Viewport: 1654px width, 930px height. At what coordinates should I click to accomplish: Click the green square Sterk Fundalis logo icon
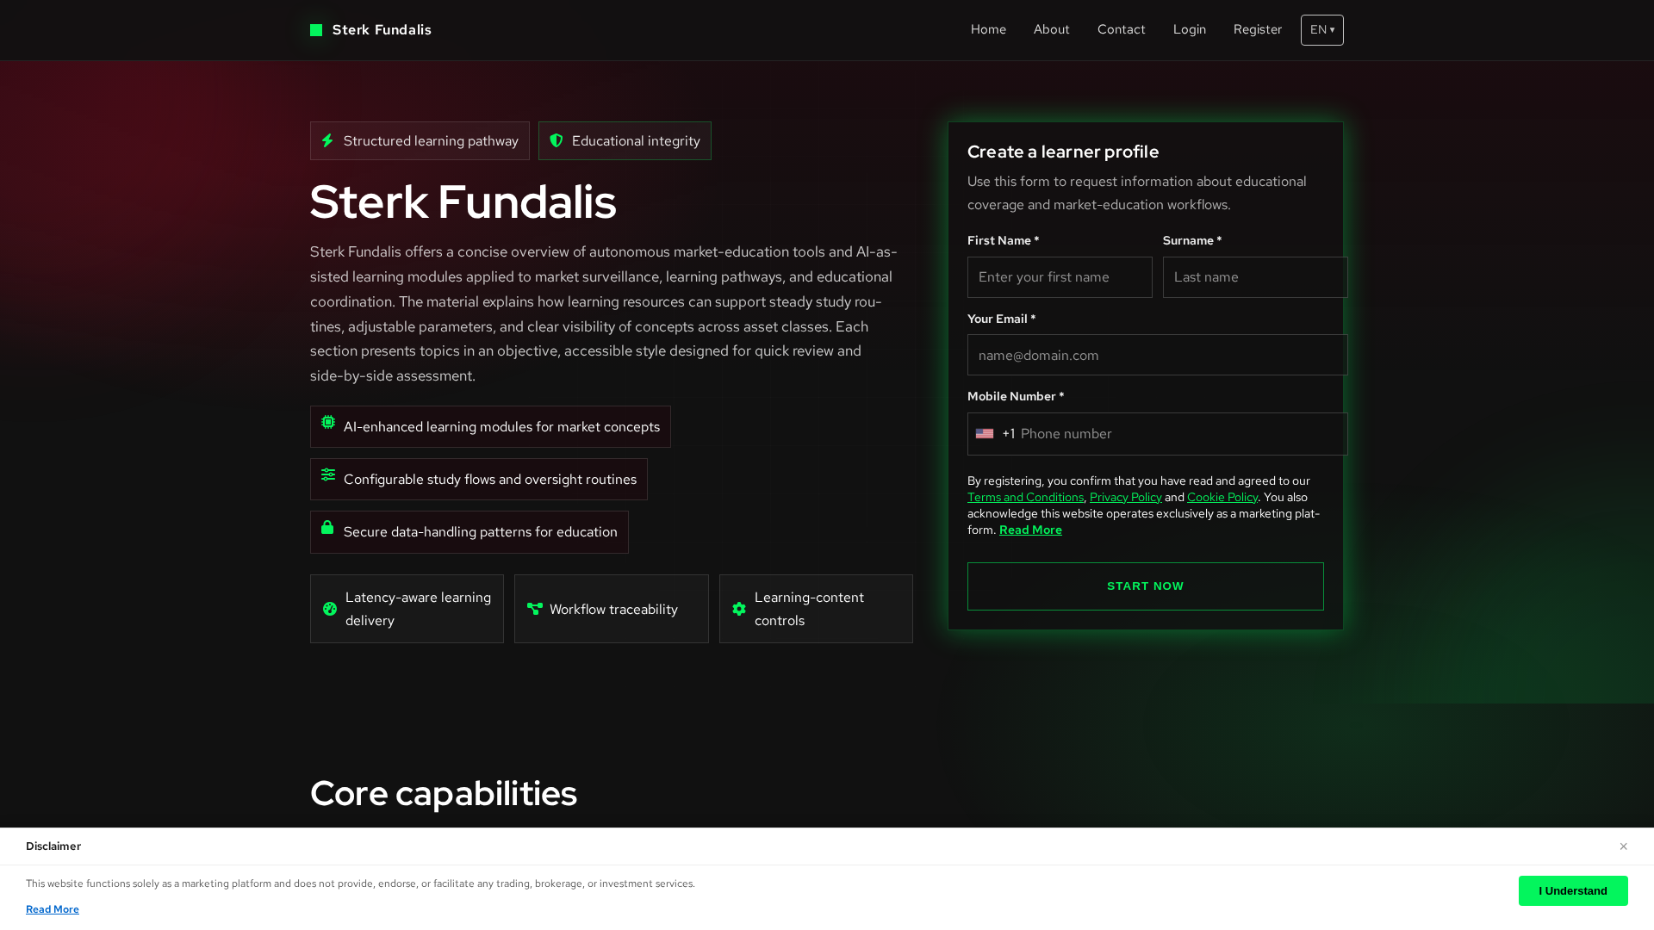pos(316,30)
